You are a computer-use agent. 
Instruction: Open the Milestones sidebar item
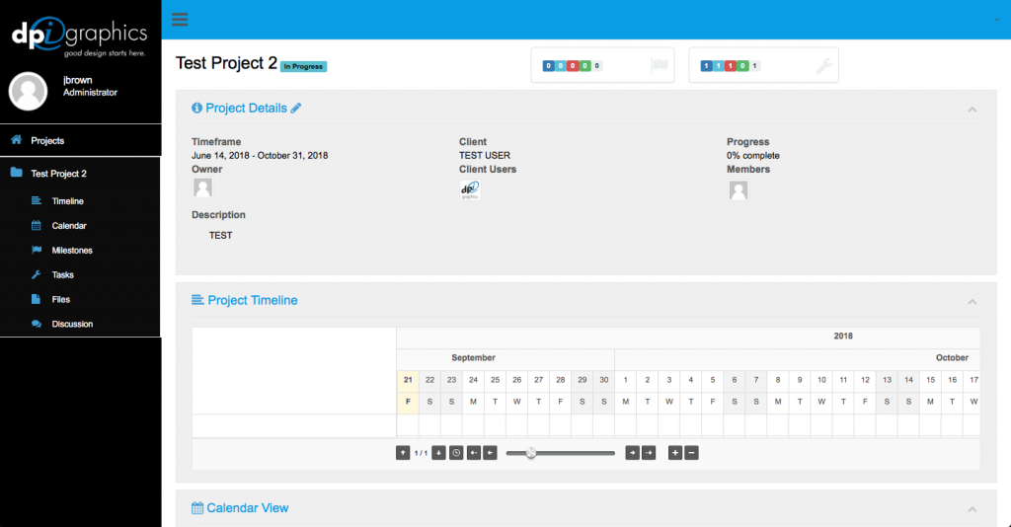coord(71,250)
